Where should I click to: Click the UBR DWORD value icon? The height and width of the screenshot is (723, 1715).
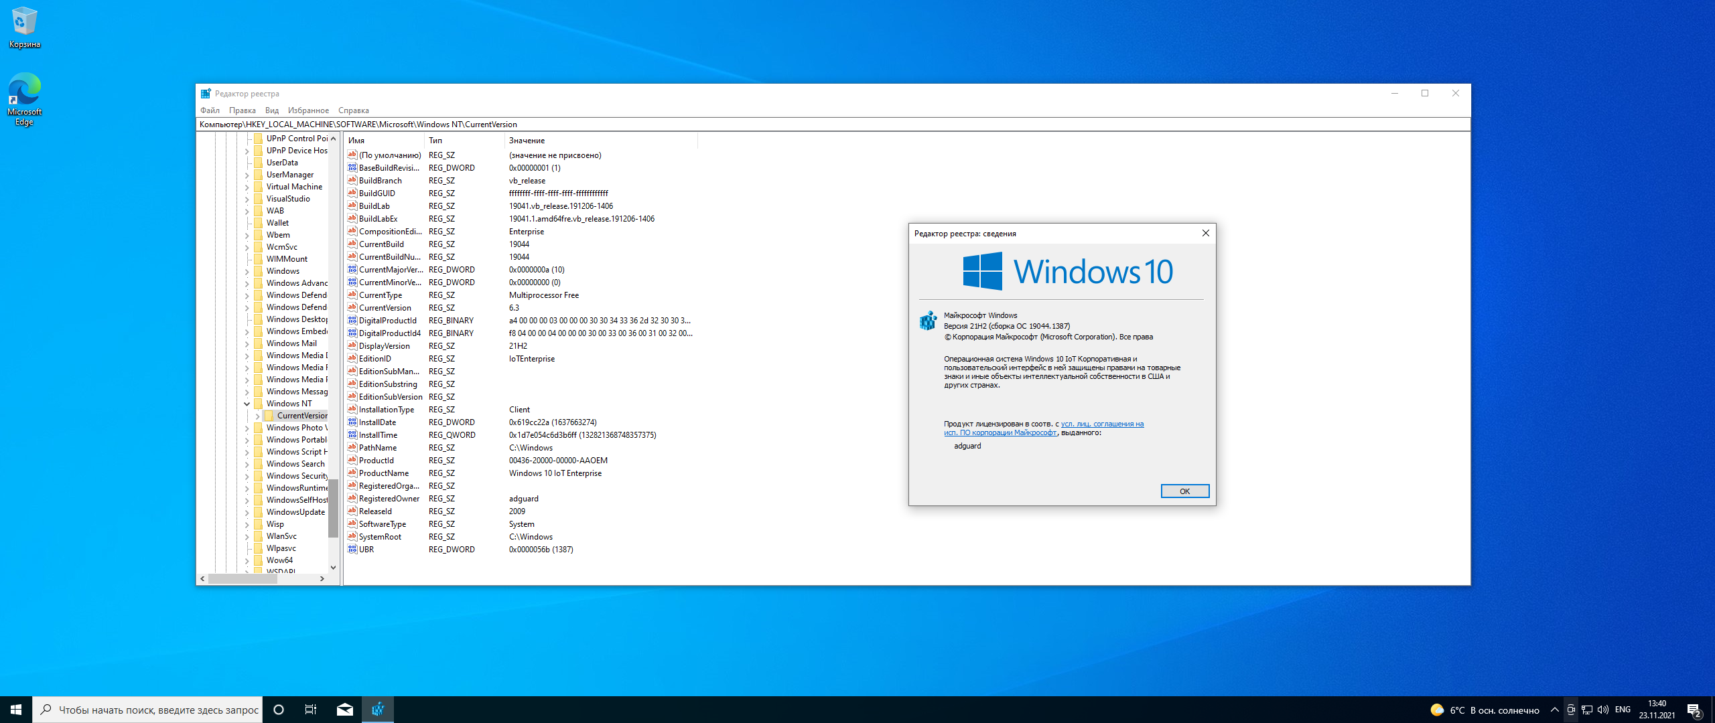352,549
